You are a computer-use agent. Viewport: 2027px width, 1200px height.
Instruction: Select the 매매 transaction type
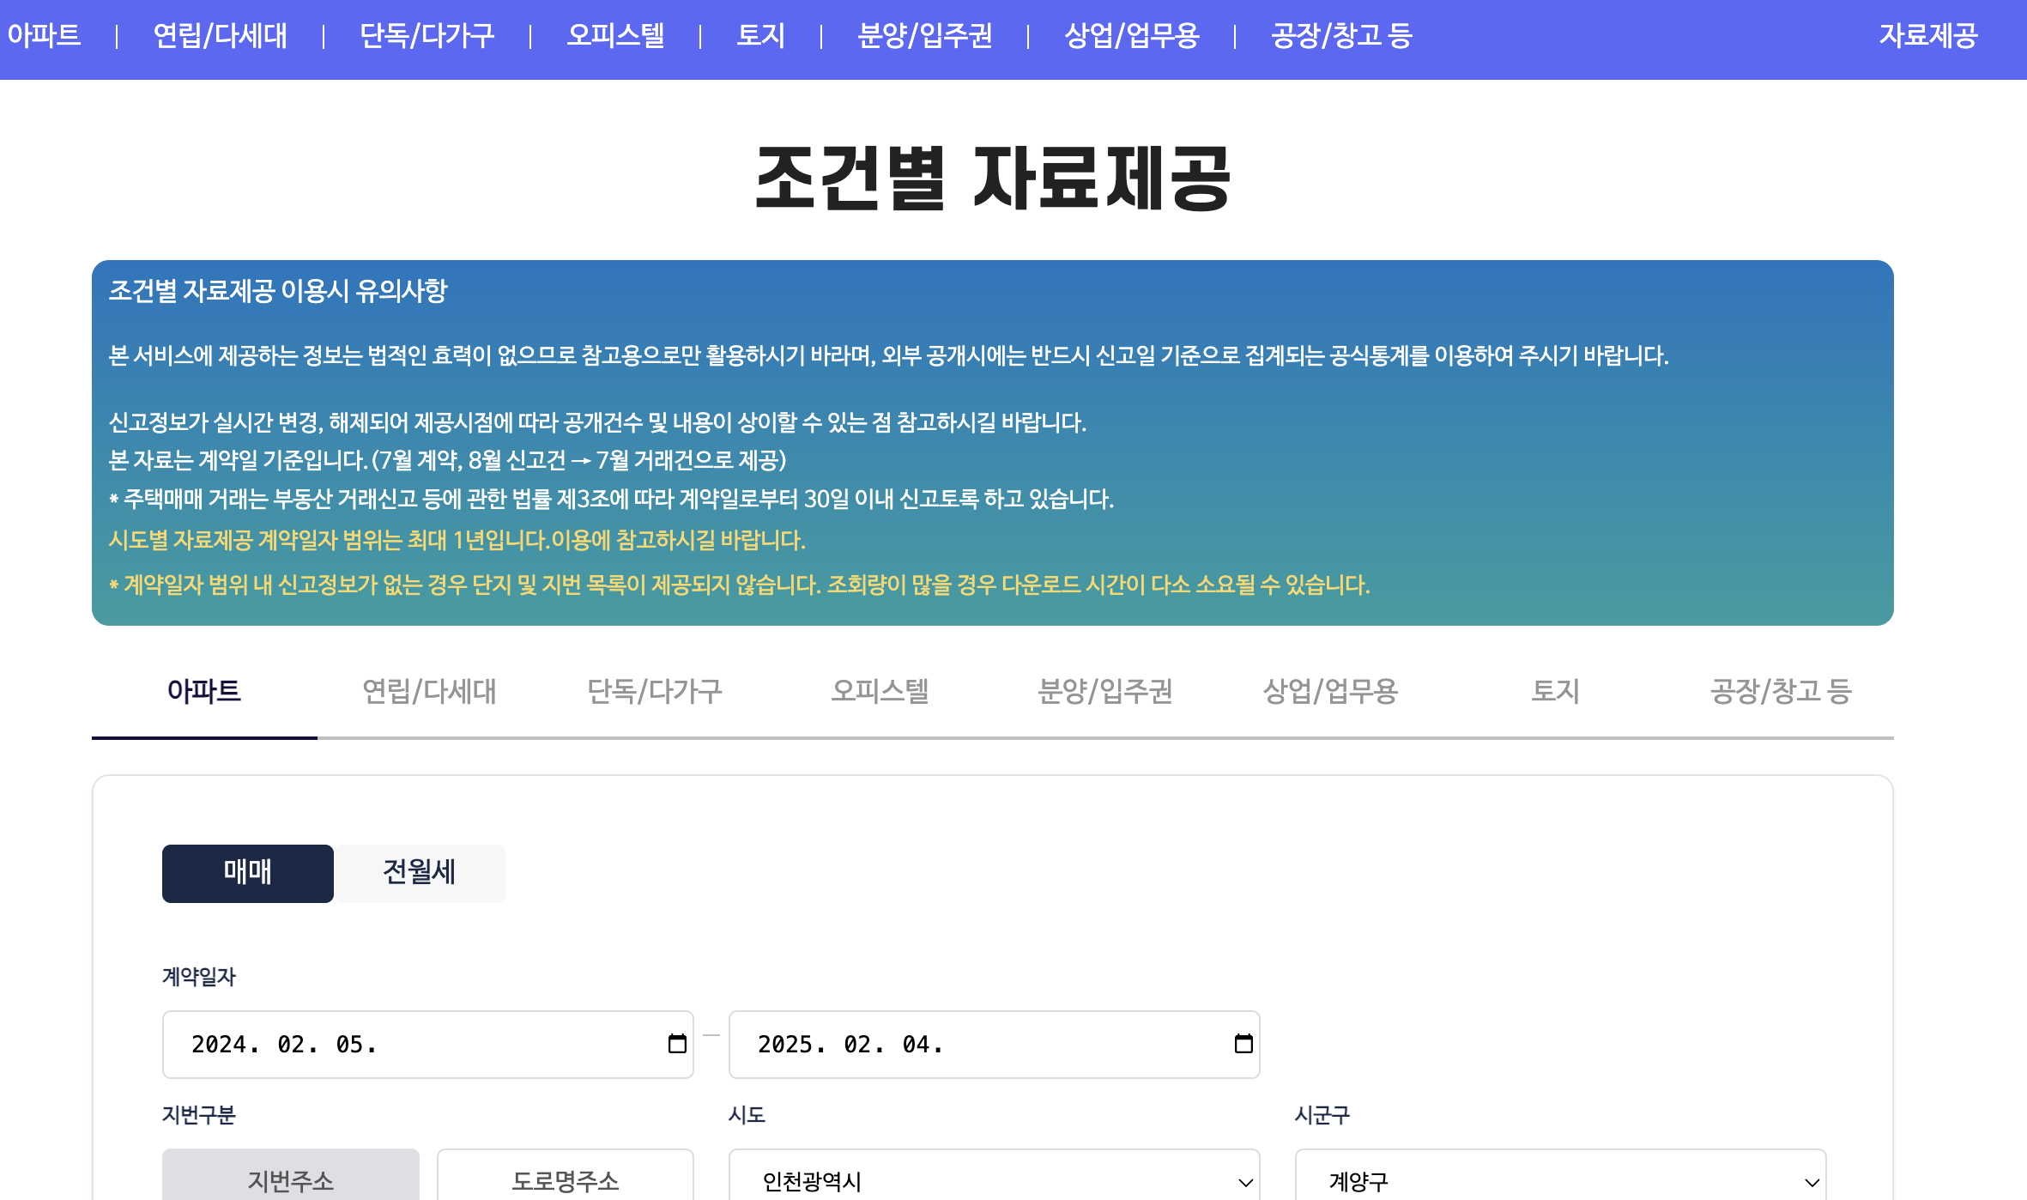247,873
